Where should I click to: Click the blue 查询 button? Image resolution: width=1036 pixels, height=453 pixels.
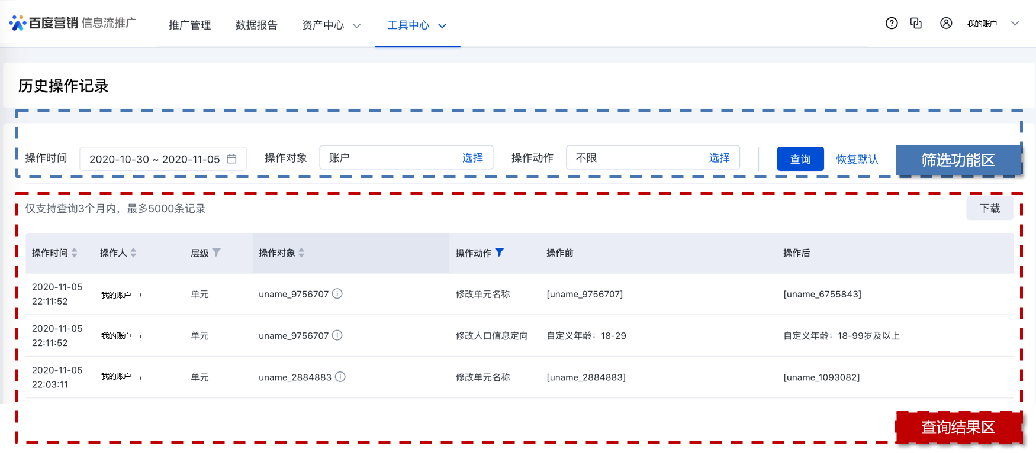800,159
